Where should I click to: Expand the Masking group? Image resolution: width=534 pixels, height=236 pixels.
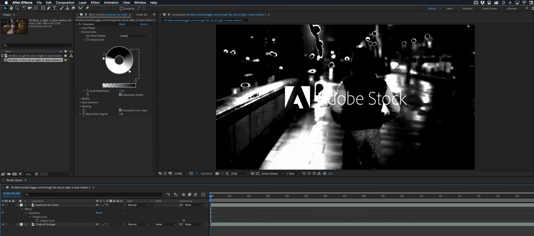tap(80, 106)
